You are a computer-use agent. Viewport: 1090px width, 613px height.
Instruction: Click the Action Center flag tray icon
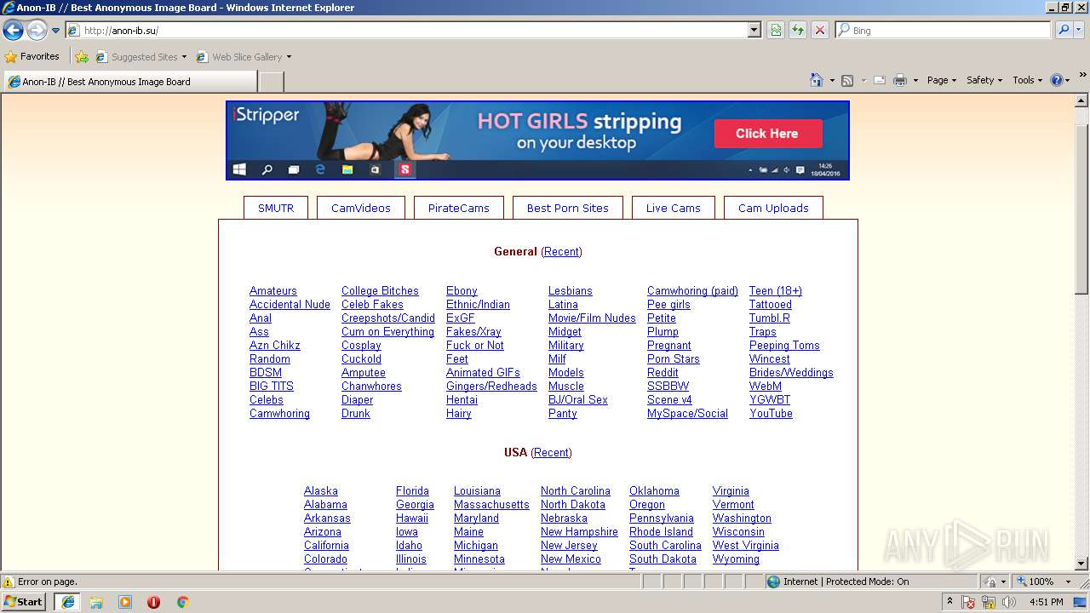click(969, 602)
